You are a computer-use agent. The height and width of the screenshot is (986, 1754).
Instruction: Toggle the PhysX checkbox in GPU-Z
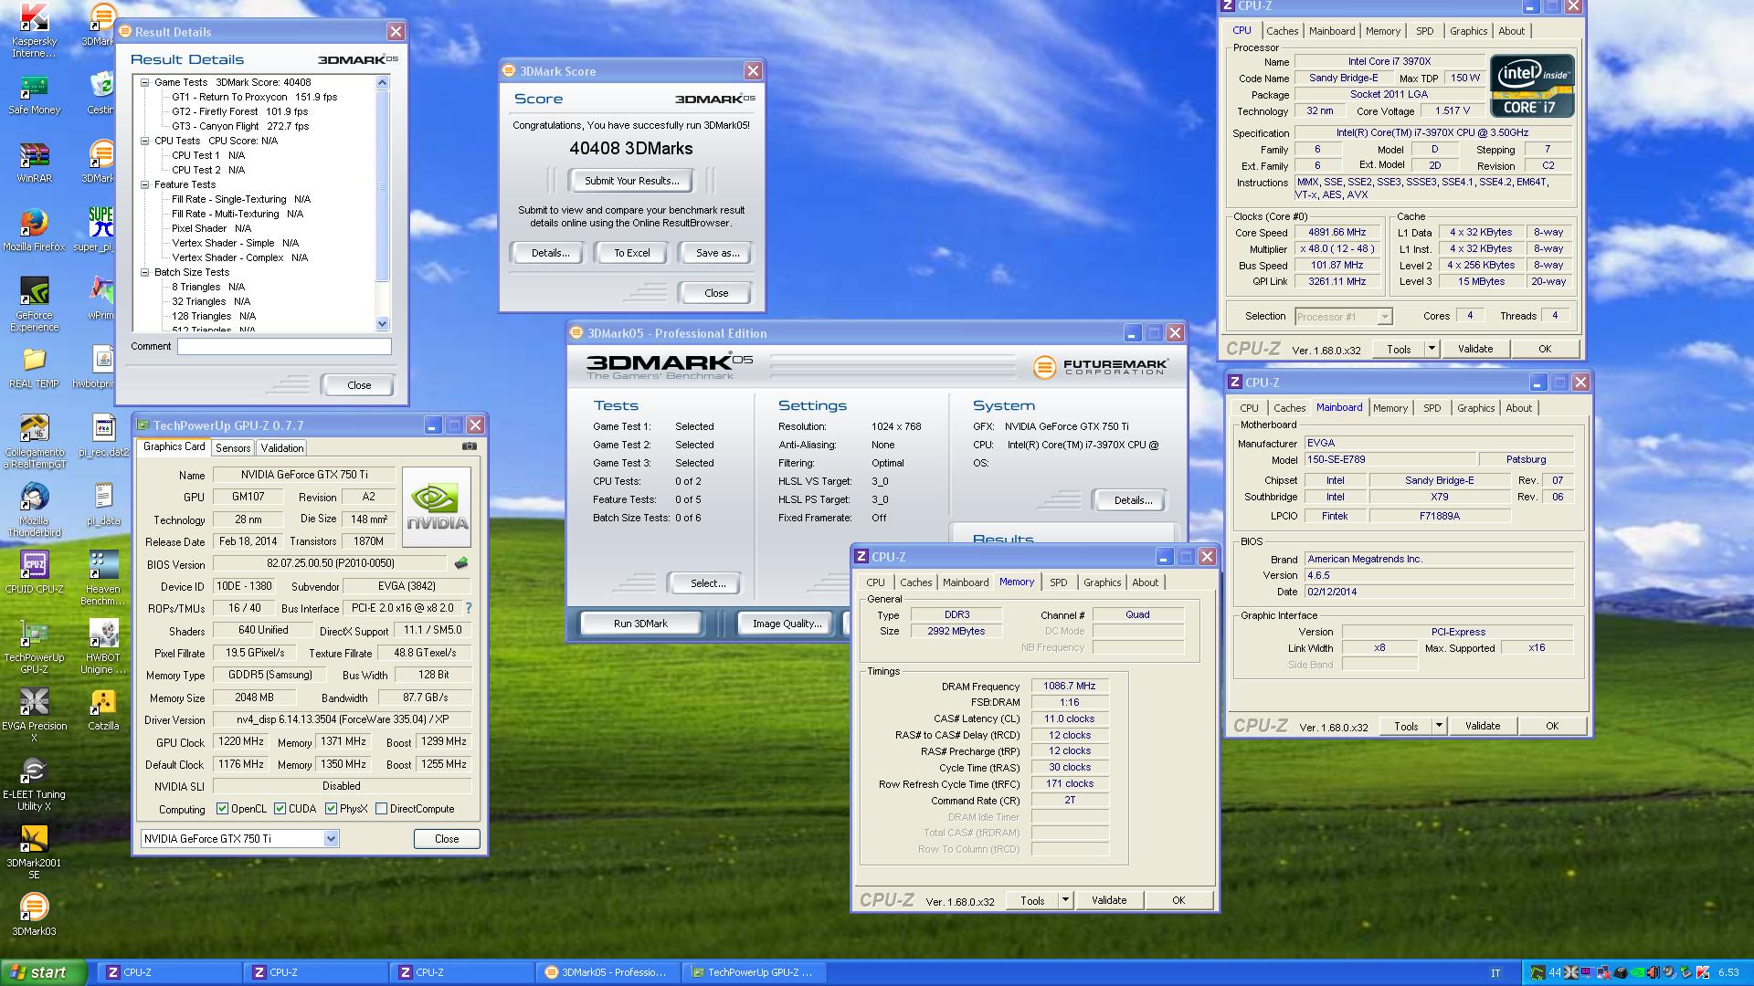[x=331, y=809]
